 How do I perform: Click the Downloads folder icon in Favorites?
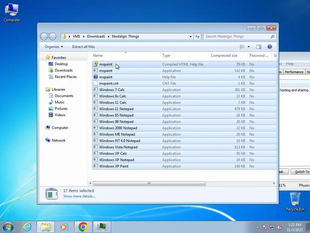point(51,70)
